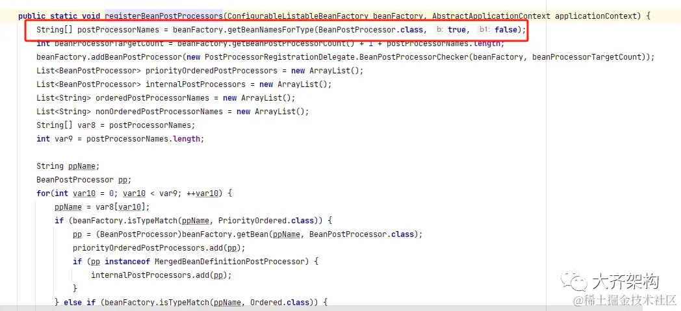Click the 'b1: false' parameter hint
The image size is (681, 311).
(x=498, y=30)
